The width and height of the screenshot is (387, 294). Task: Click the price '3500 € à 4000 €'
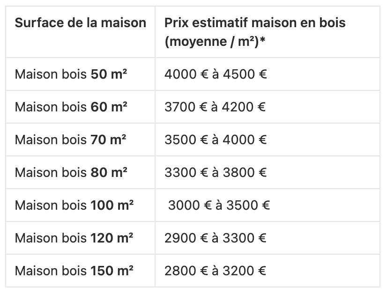pyautogui.click(x=216, y=140)
